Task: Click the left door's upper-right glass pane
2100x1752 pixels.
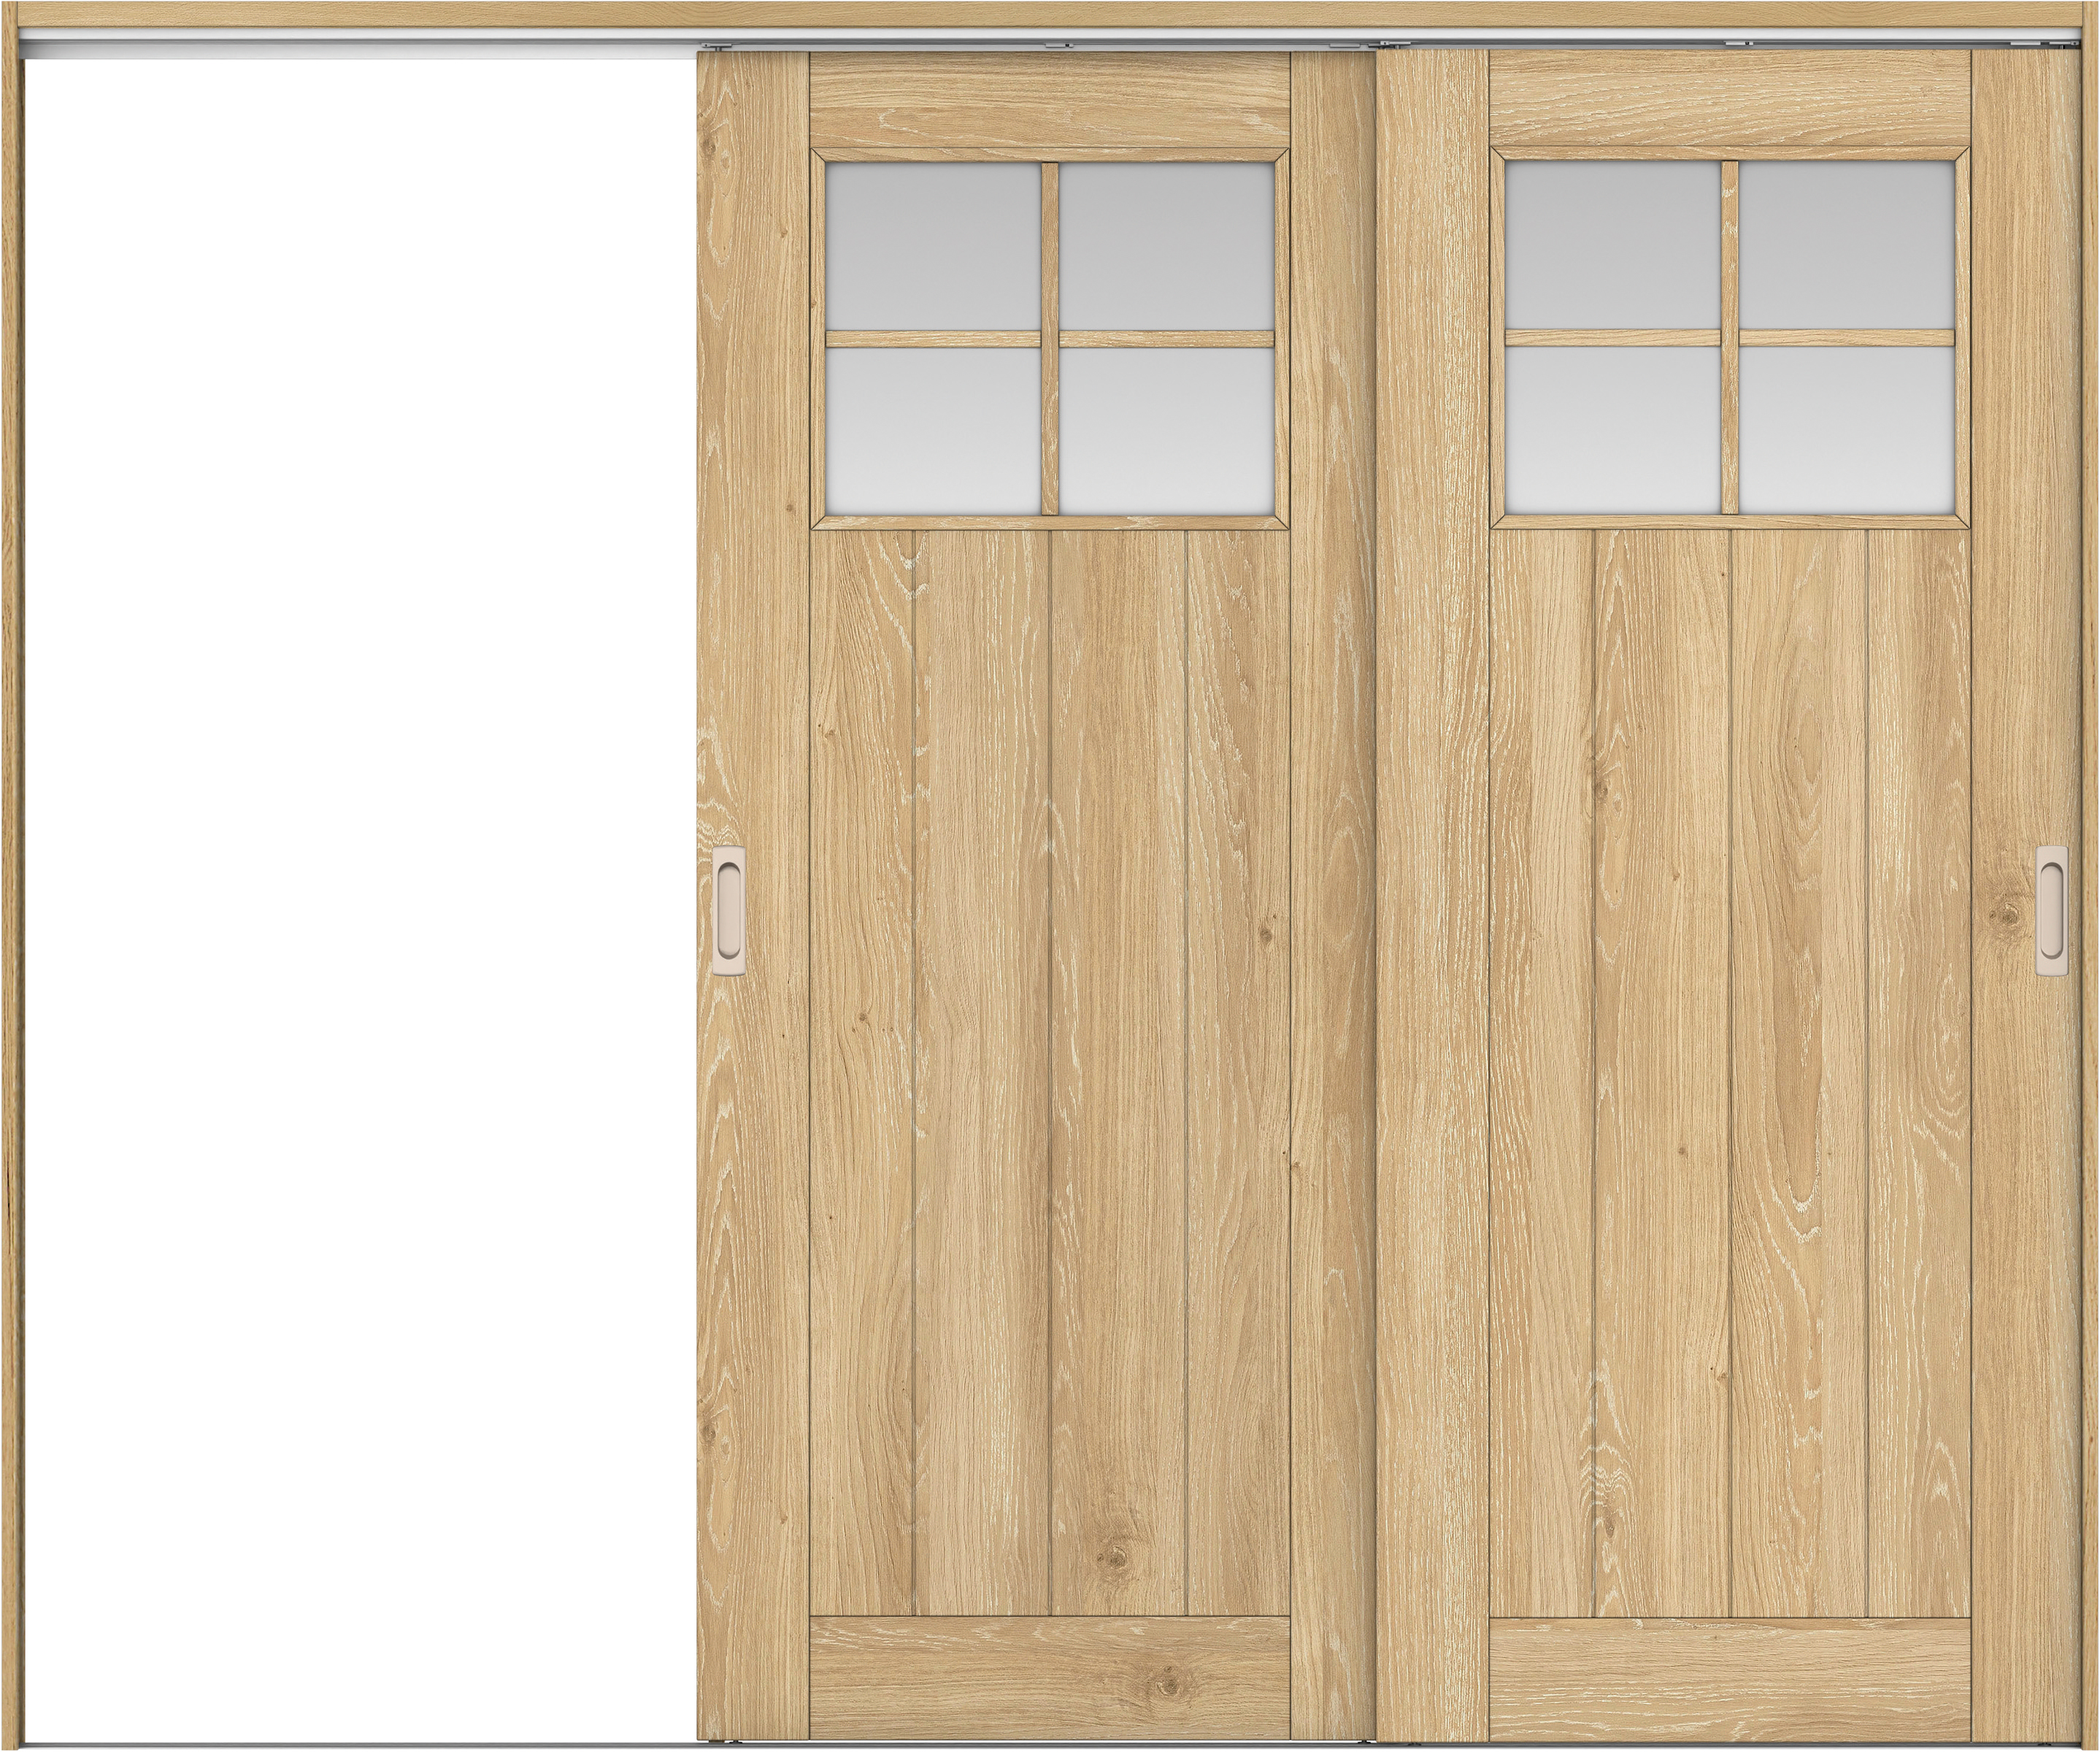Action: pyautogui.click(x=1166, y=245)
